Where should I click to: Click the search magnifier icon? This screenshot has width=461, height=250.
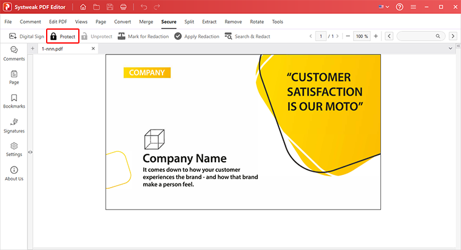[x=438, y=36]
